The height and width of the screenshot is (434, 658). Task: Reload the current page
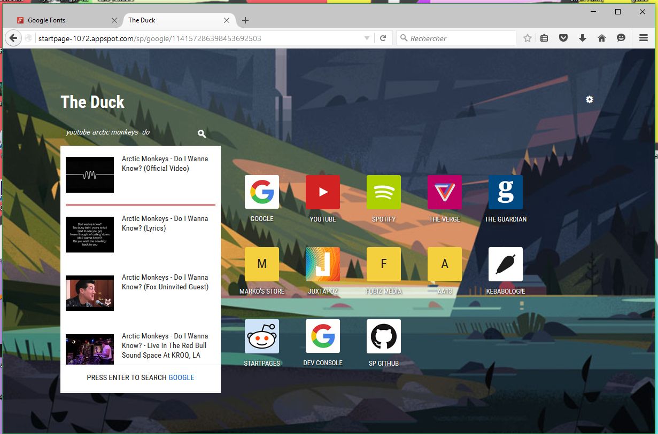tap(383, 38)
